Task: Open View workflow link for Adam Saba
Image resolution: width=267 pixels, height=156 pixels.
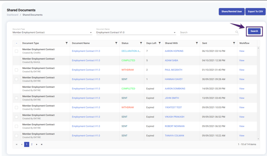Action: [x=241, y=60]
